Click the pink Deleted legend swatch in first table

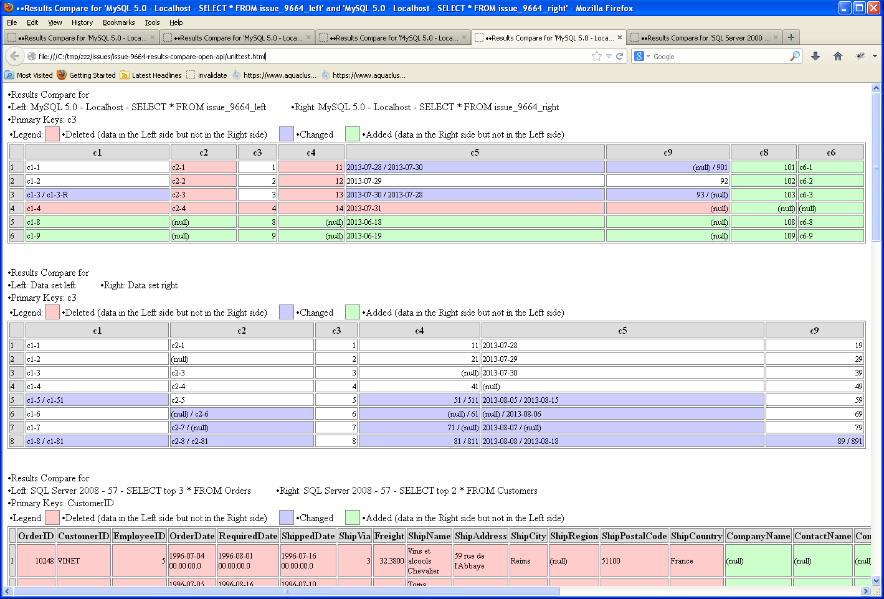tap(52, 134)
